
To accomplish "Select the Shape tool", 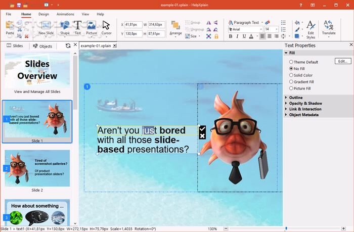I will (x=65, y=27).
